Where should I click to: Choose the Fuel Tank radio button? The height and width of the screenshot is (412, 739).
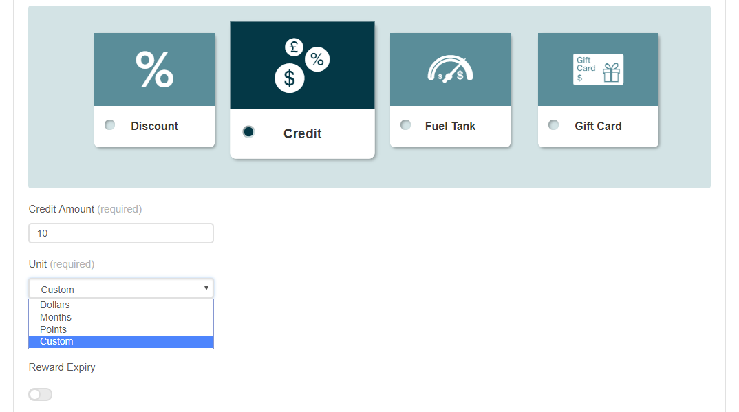pyautogui.click(x=406, y=125)
